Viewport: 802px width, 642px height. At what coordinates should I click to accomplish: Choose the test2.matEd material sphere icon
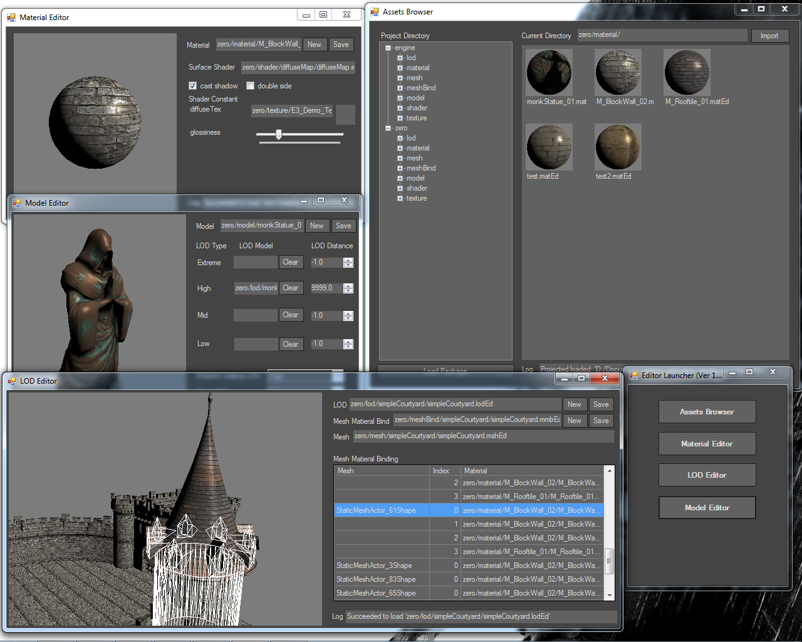618,147
